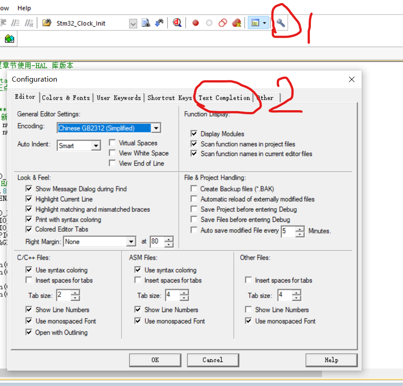Click the Help button in dialog

point(331,360)
